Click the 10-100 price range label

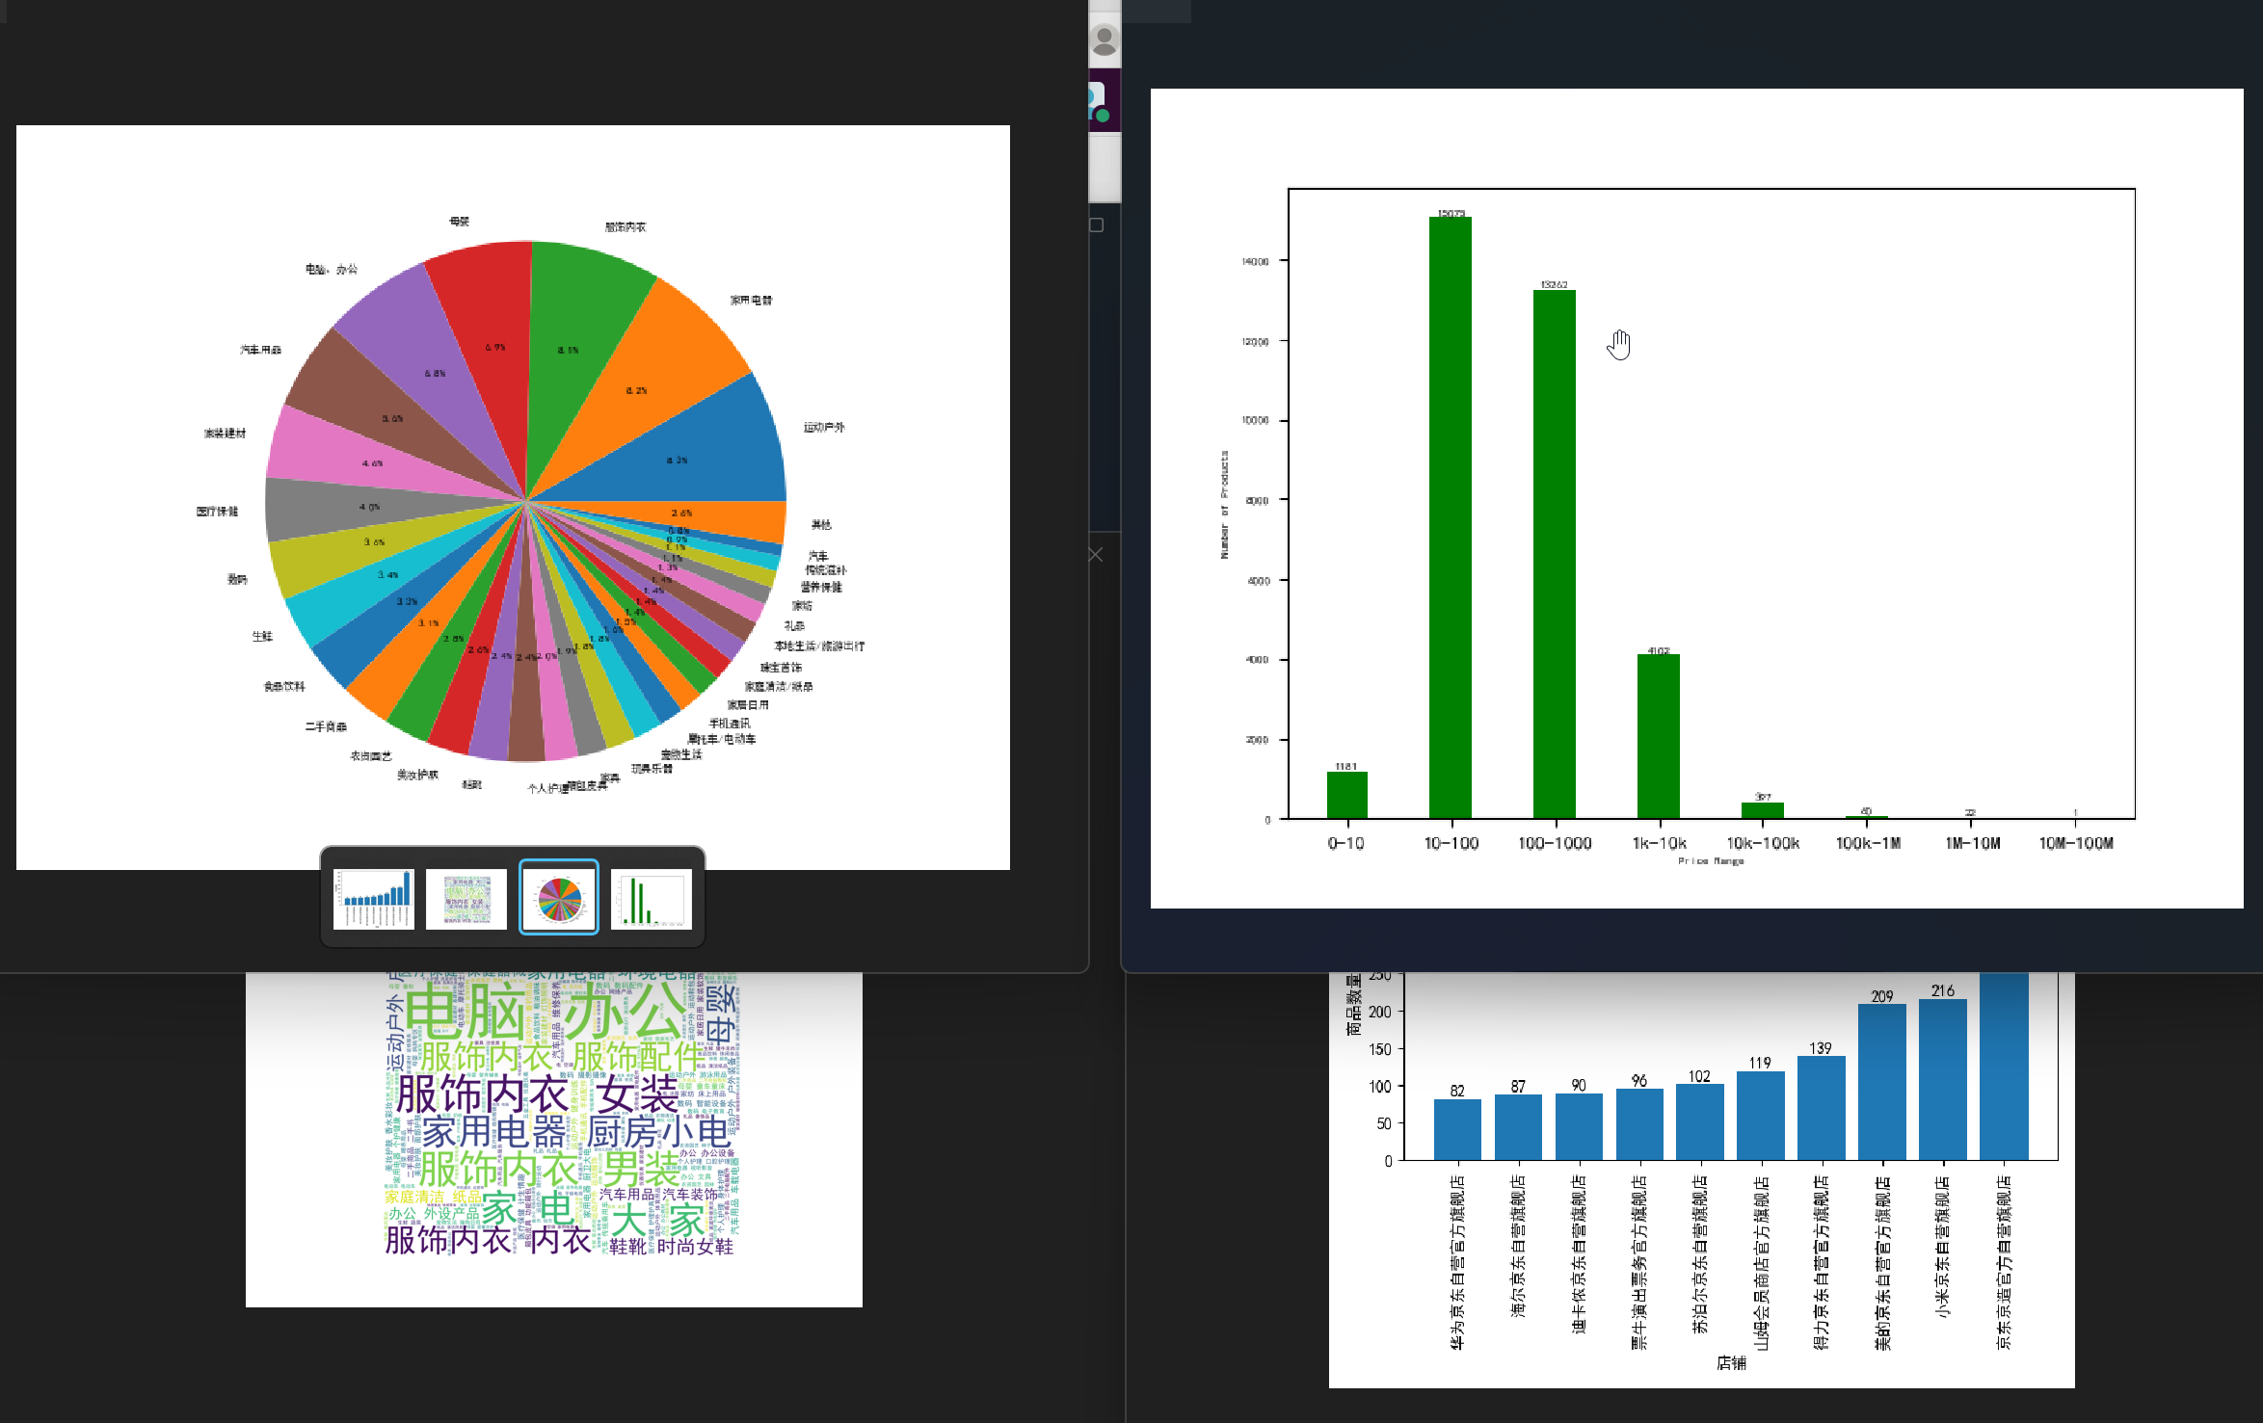click(x=1451, y=844)
